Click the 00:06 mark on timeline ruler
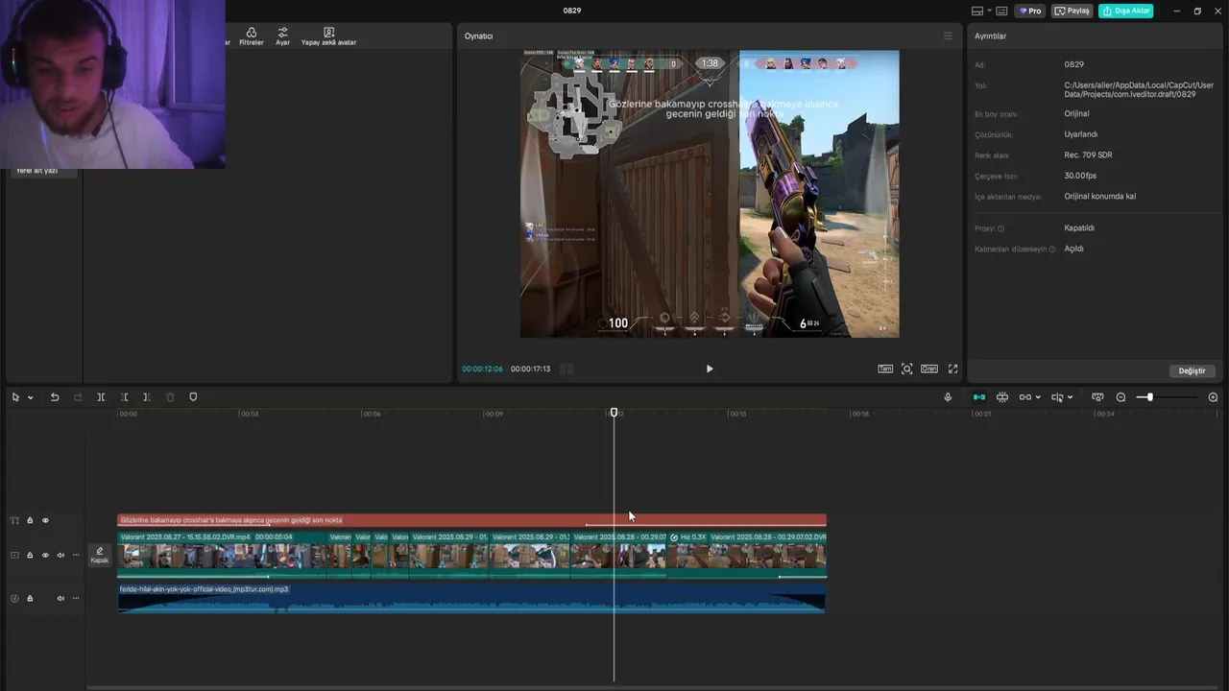Image resolution: width=1229 pixels, height=691 pixels. point(372,414)
